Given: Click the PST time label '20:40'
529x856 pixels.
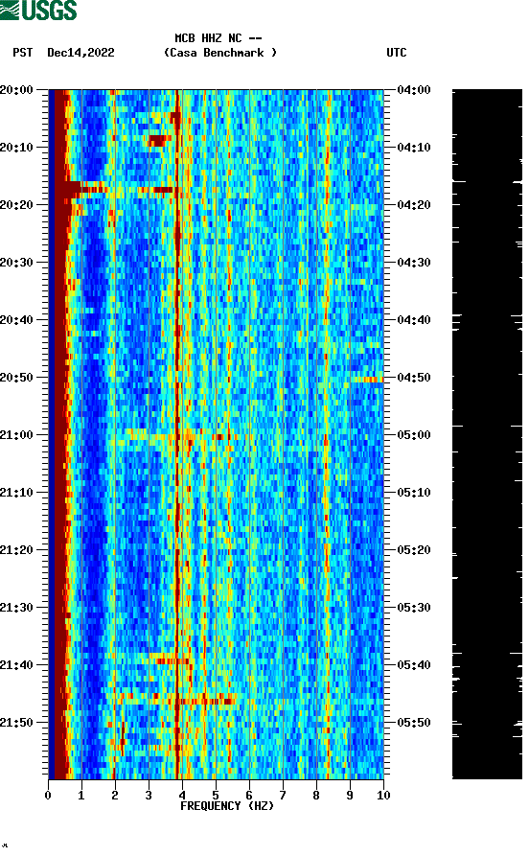Looking at the screenshot, I should [17, 320].
